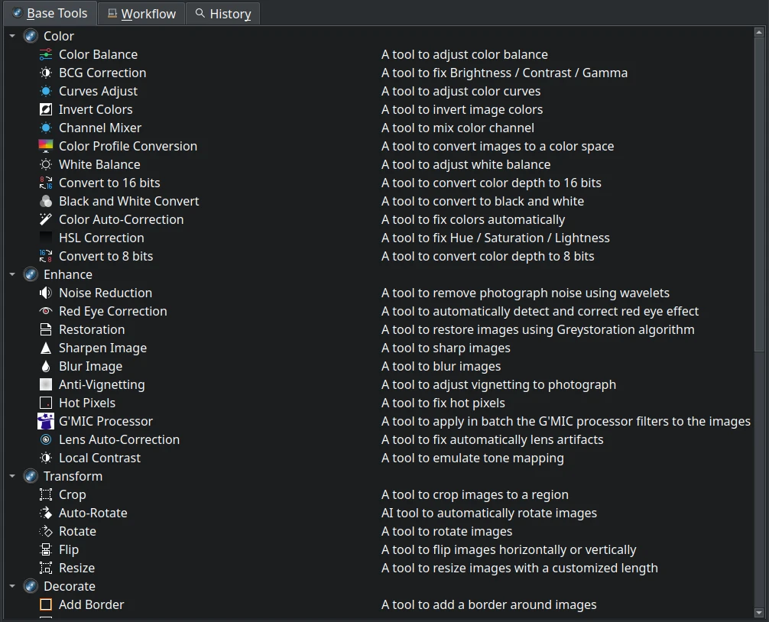Click the Color Balance tool icon
The width and height of the screenshot is (769, 622).
tap(46, 54)
